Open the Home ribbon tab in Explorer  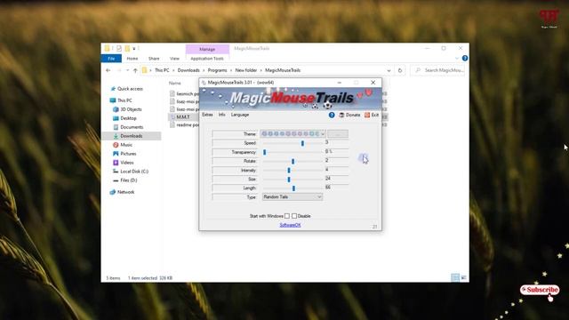coord(132,59)
